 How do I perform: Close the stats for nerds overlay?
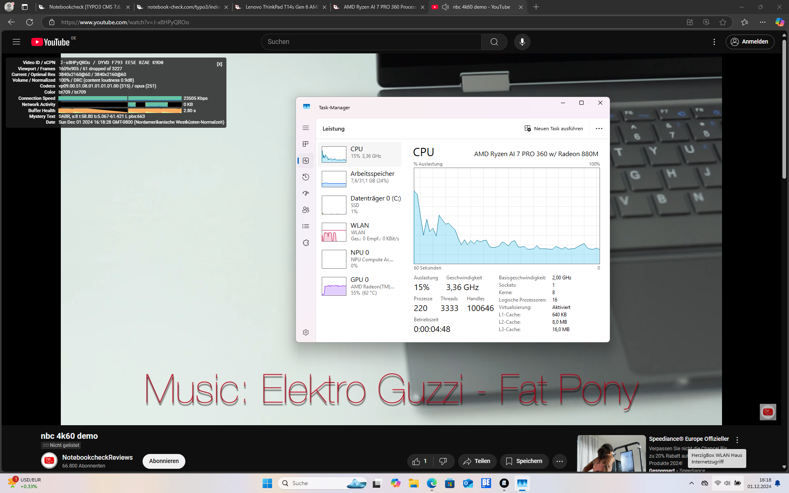pyautogui.click(x=219, y=64)
